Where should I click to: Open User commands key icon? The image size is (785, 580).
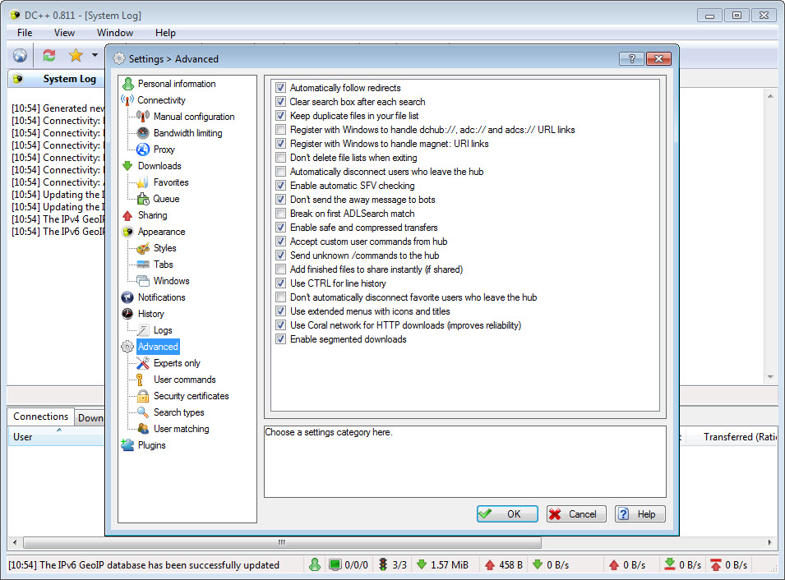[x=141, y=380]
